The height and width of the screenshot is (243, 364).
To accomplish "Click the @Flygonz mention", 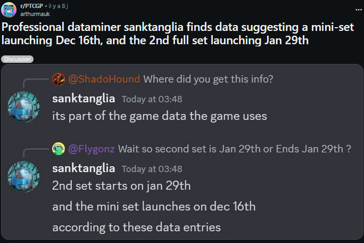I will pyautogui.click(x=91, y=149).
